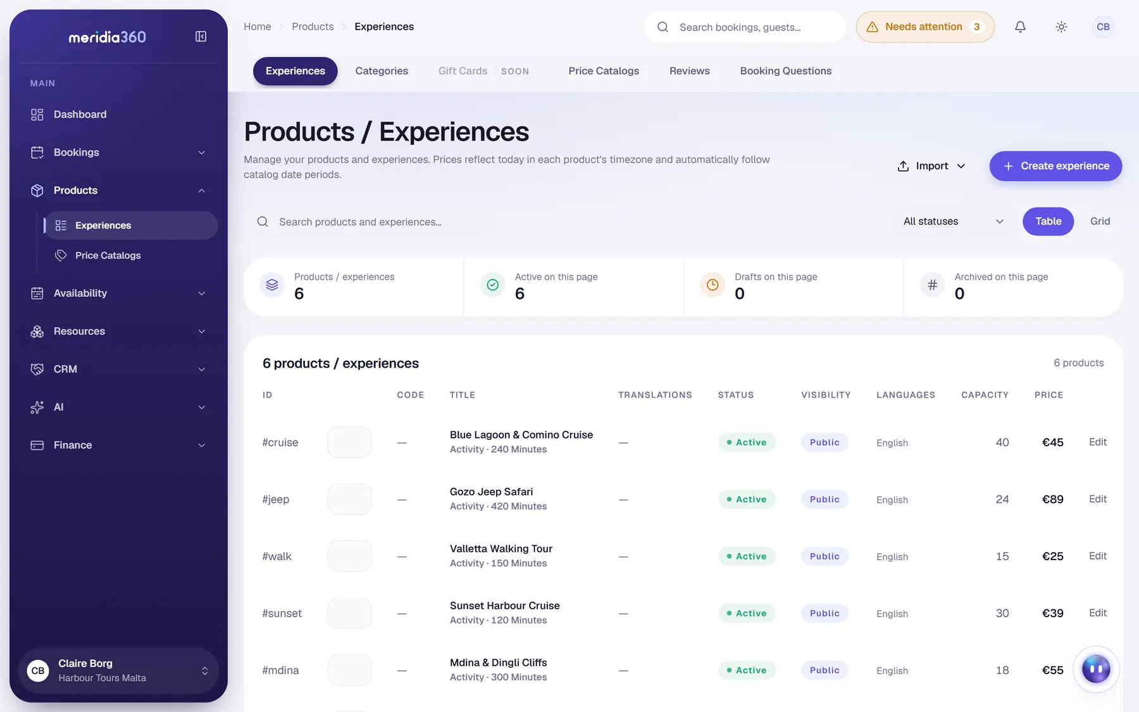Click the Dashboard grid icon
1139x712 pixels.
[x=37, y=115]
